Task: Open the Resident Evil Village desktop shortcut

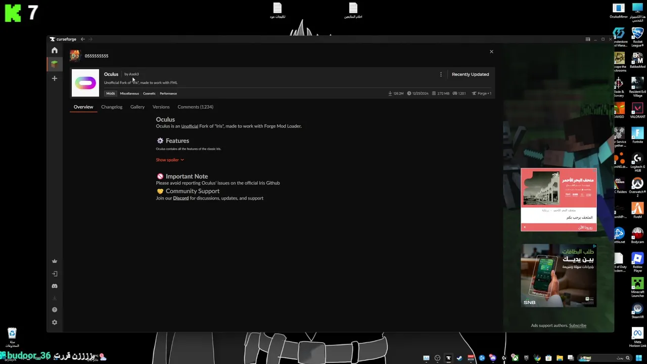Action: coord(637,86)
